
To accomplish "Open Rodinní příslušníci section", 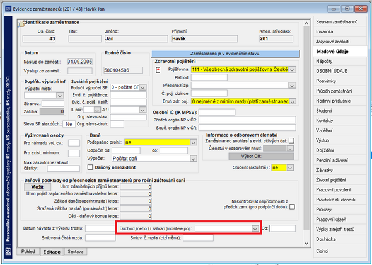I will pyautogui.click(x=340, y=101).
